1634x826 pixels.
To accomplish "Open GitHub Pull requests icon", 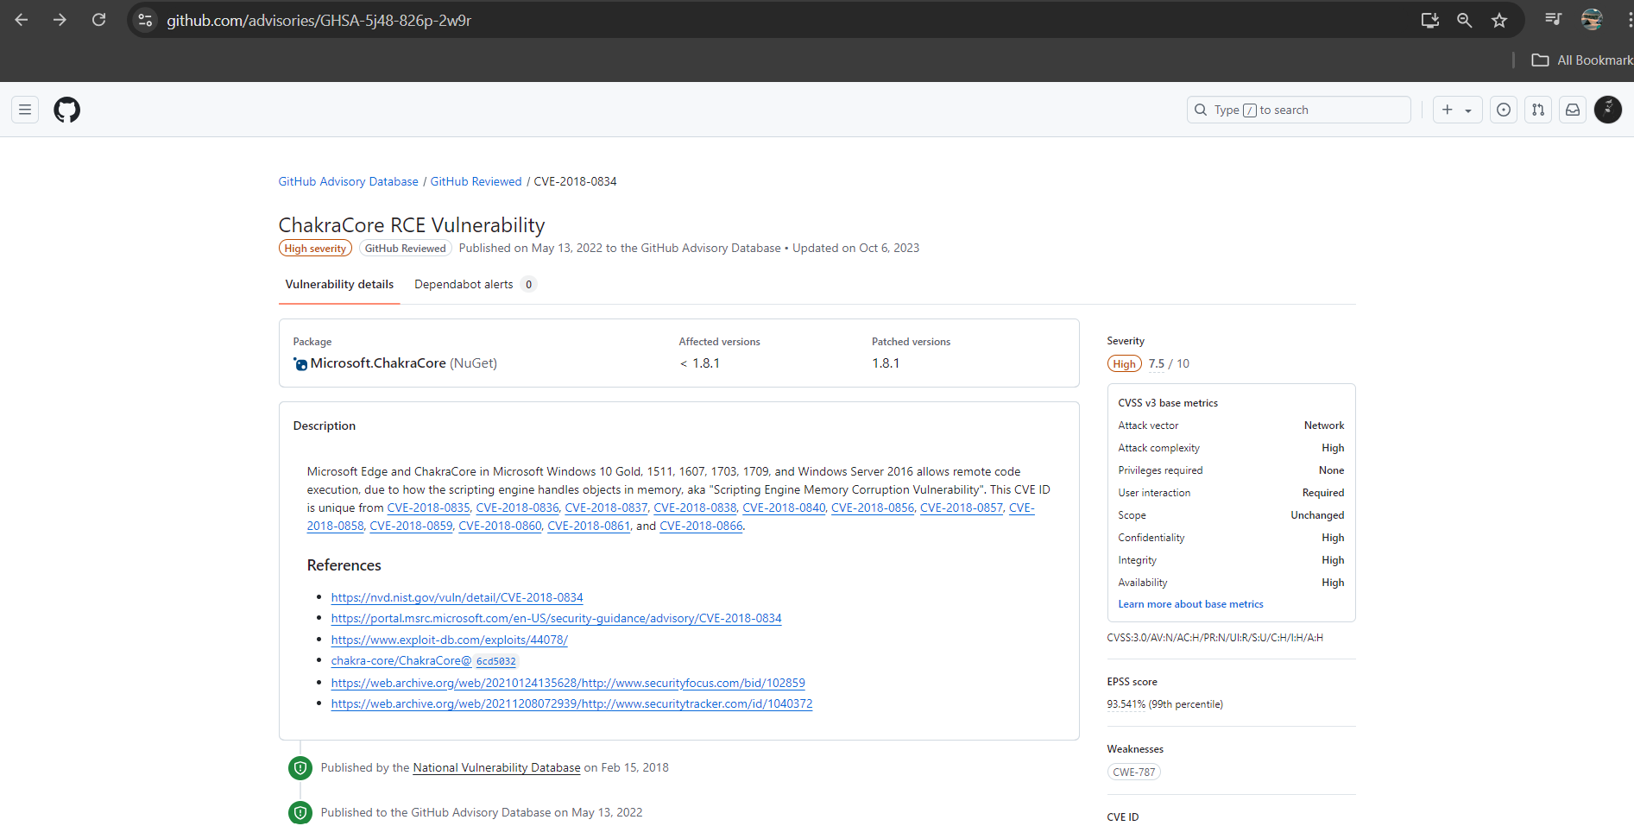I will 1538,110.
